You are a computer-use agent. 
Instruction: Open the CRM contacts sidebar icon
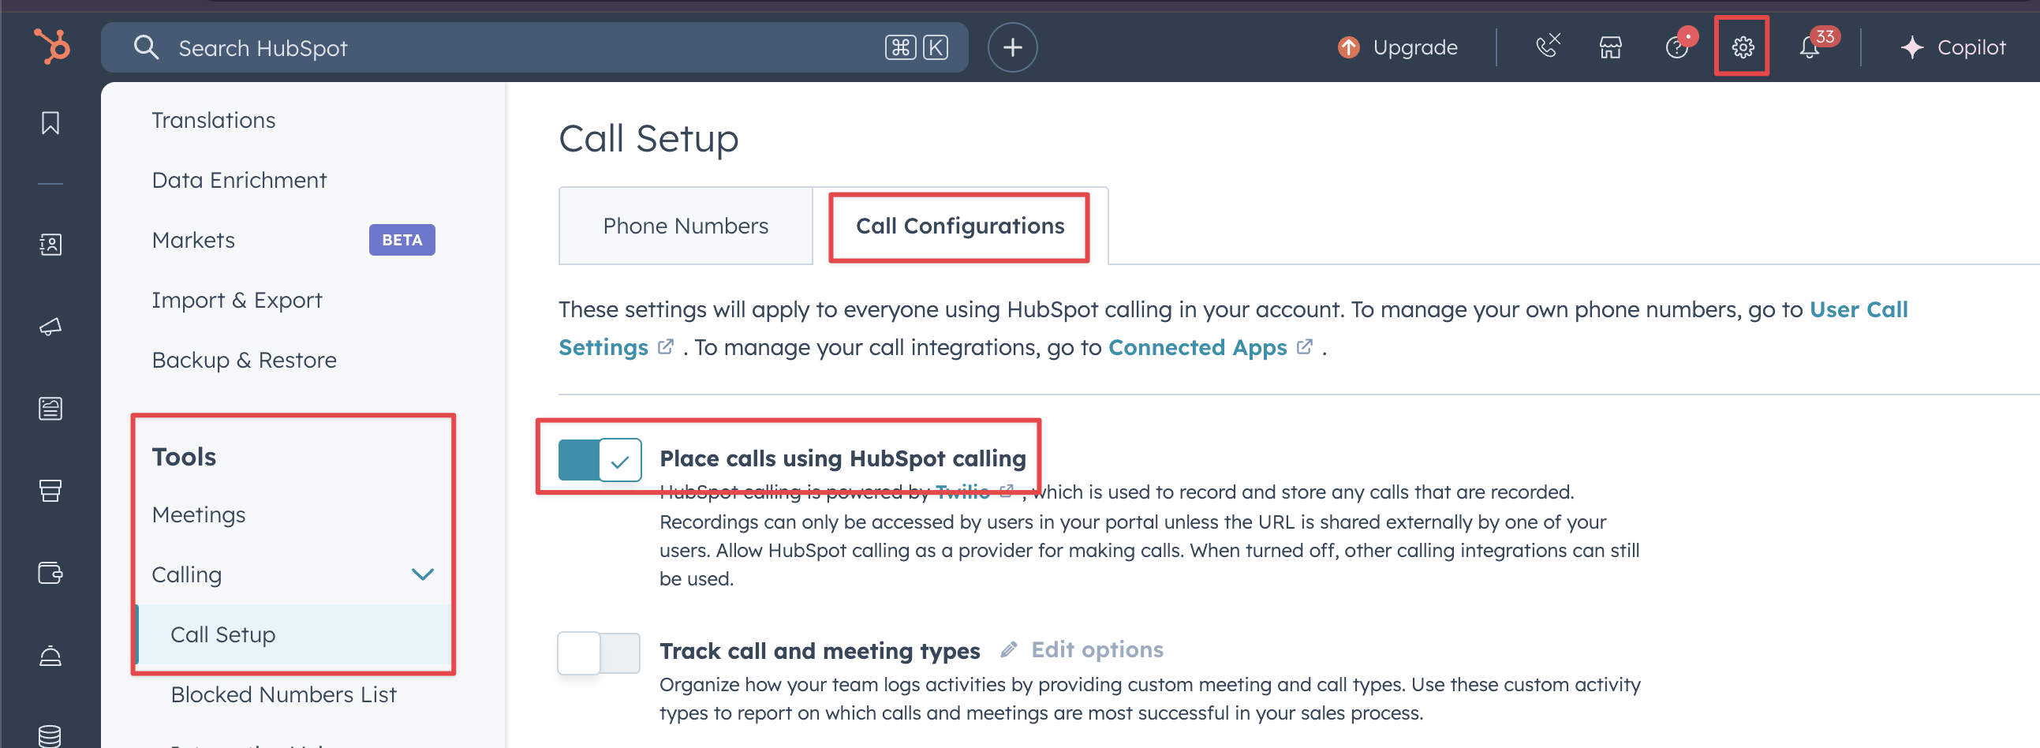pos(50,244)
